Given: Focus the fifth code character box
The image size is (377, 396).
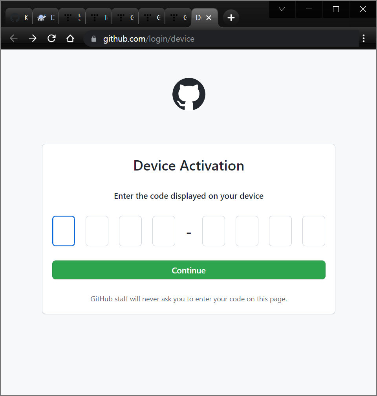Looking at the screenshot, I should tap(214, 231).
